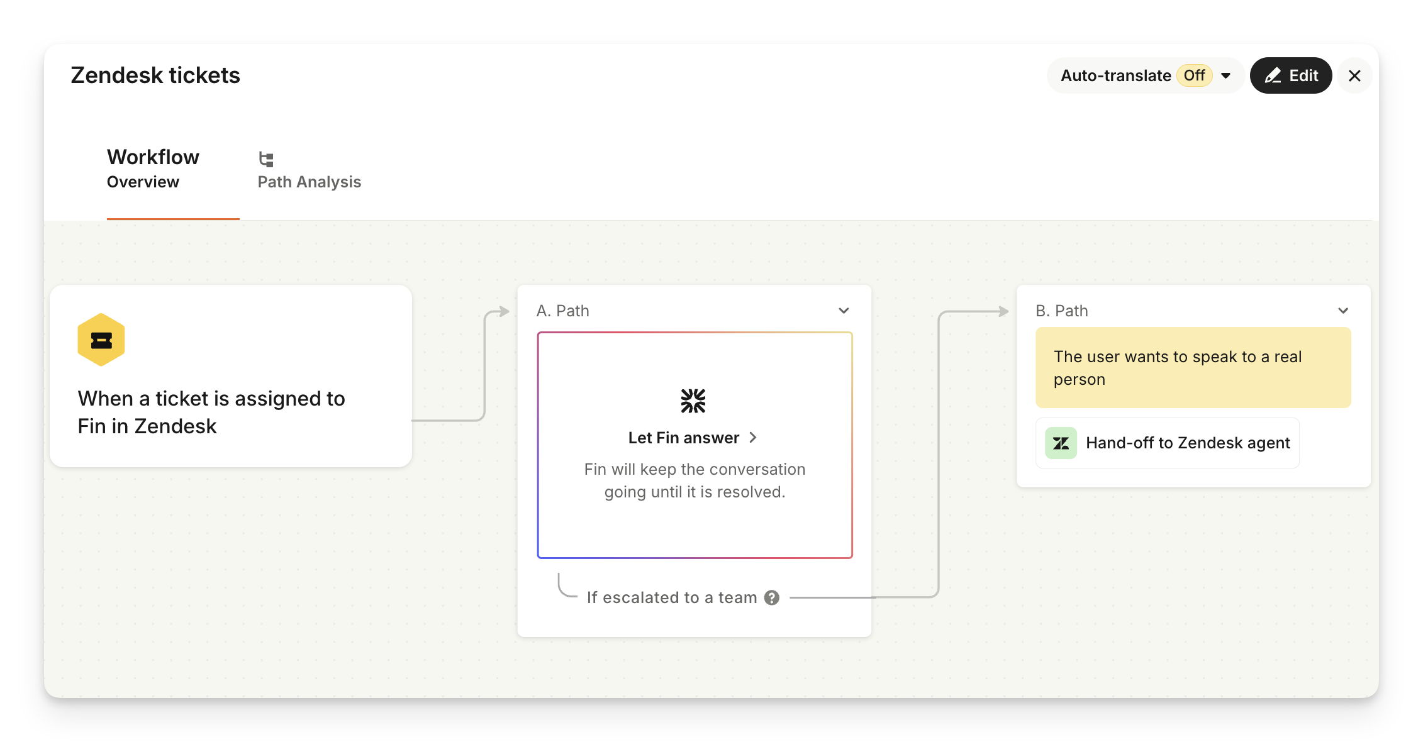1423x742 pixels.
Task: Collapse the B. Path chevron
Action: click(x=1343, y=311)
